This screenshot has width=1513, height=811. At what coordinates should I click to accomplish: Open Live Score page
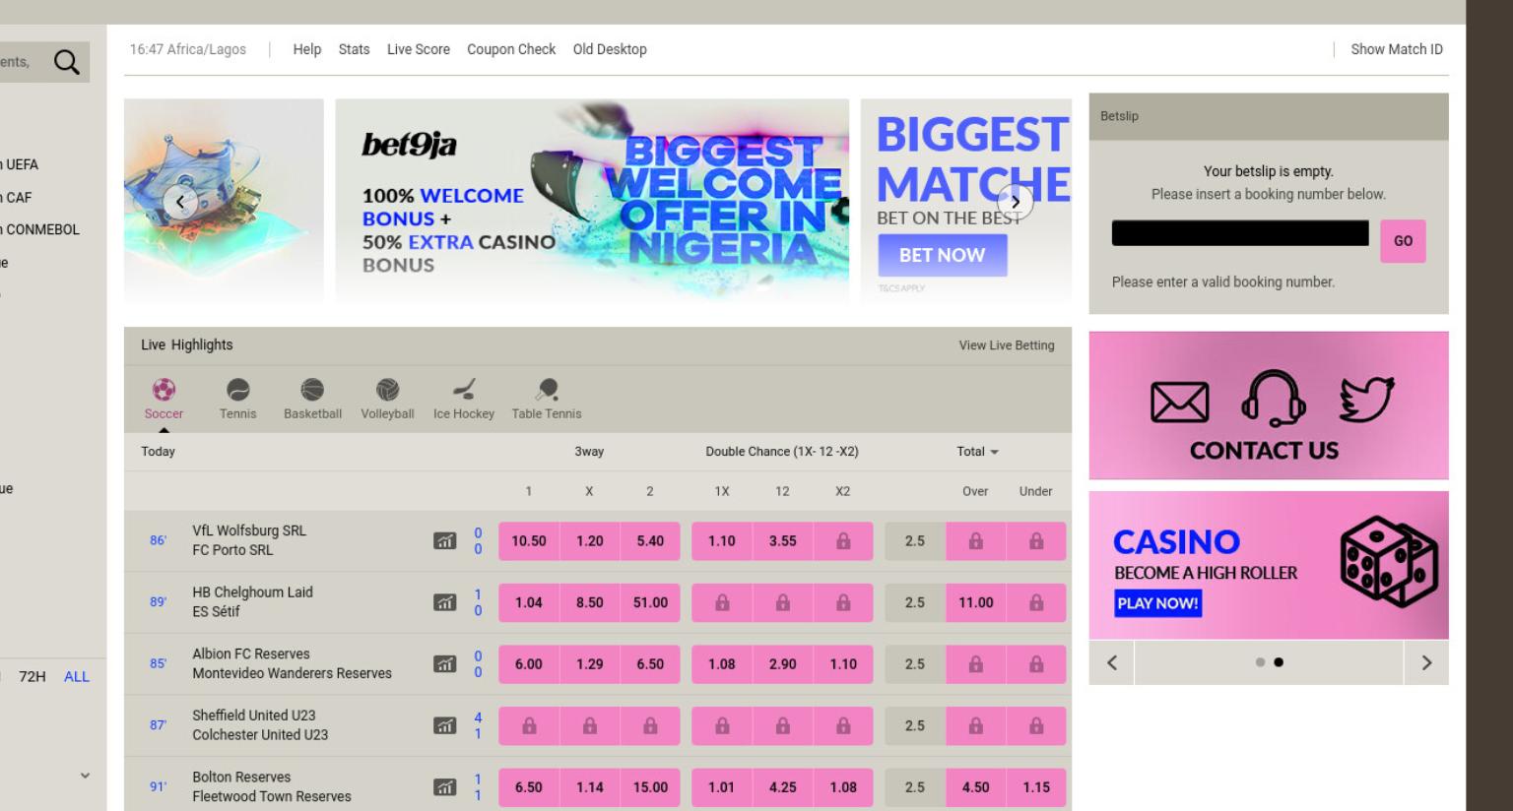pos(419,49)
